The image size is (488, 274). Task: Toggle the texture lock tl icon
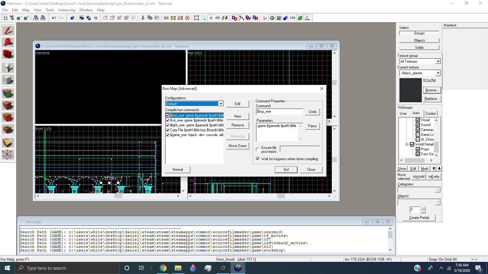(x=211, y=18)
